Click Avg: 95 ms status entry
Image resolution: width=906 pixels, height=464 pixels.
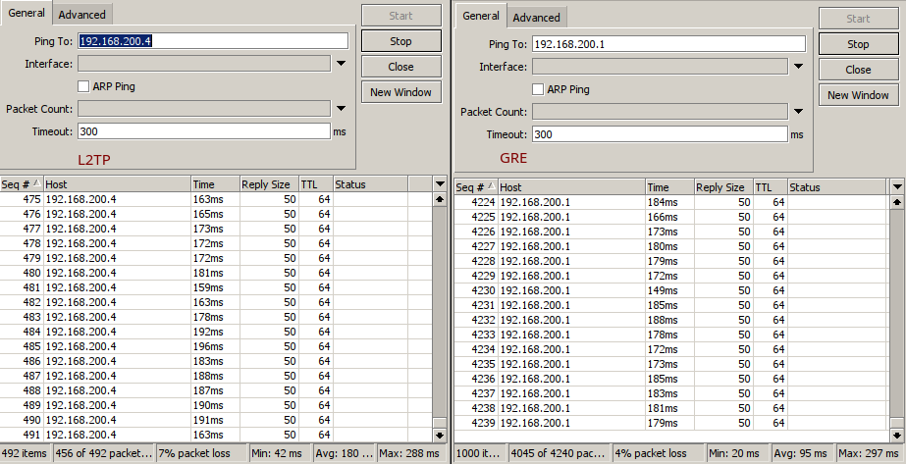803,453
